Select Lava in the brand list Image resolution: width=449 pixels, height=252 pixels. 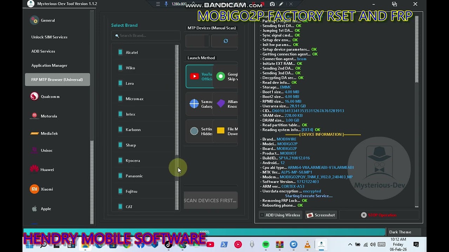pos(144,83)
